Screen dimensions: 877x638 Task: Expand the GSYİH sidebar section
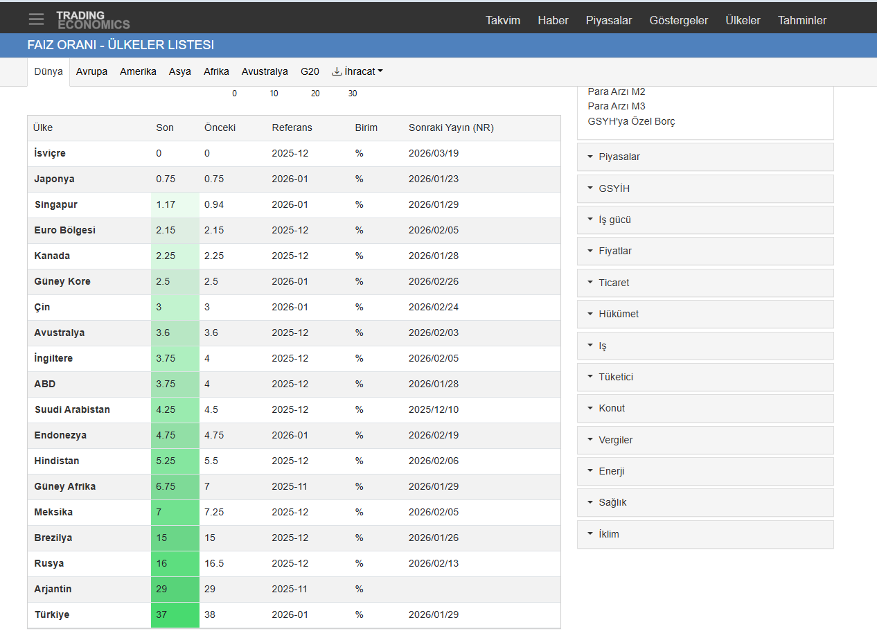click(x=705, y=188)
